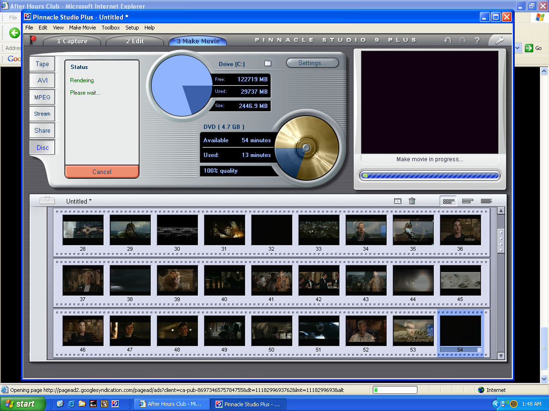This screenshot has width=549, height=411.
Task: Switch to the 3 Make Movie tab
Action: click(x=198, y=41)
